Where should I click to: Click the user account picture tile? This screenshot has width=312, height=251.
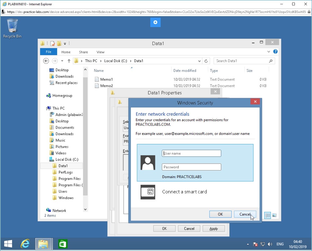point(148,163)
